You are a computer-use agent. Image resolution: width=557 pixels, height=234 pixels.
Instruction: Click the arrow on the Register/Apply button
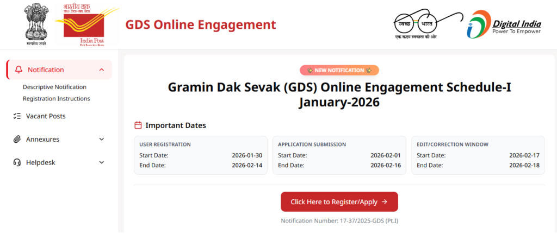pos(385,202)
